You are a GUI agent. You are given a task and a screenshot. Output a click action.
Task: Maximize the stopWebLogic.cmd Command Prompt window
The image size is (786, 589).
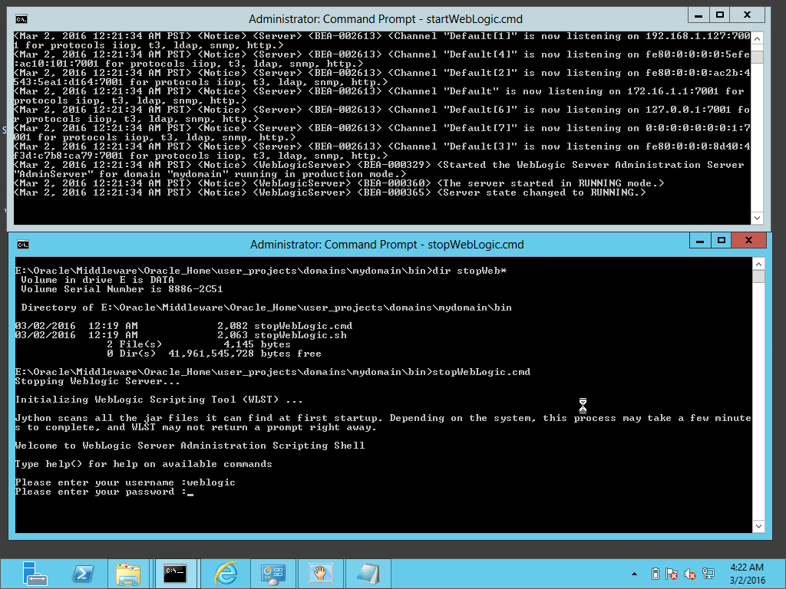[720, 242]
